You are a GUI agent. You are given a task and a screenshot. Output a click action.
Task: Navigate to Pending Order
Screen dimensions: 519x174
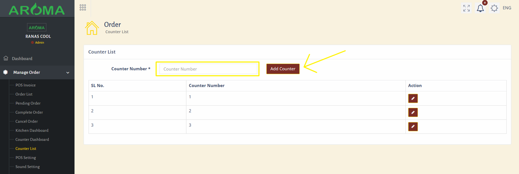(28, 103)
